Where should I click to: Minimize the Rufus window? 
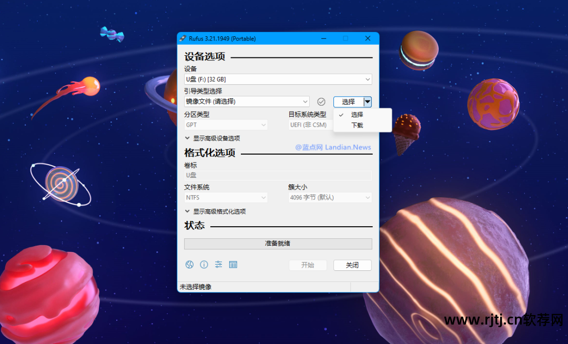323,38
